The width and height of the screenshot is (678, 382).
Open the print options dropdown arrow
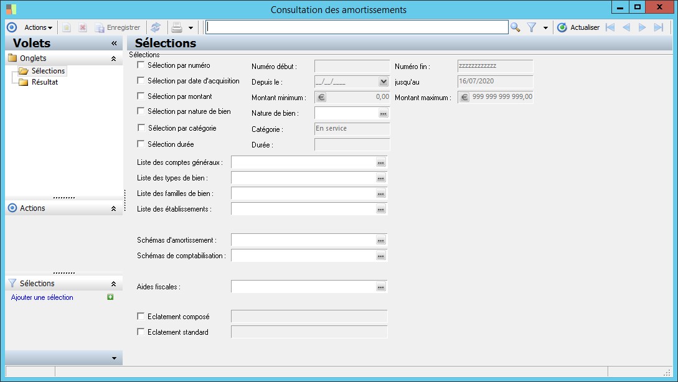(x=191, y=27)
